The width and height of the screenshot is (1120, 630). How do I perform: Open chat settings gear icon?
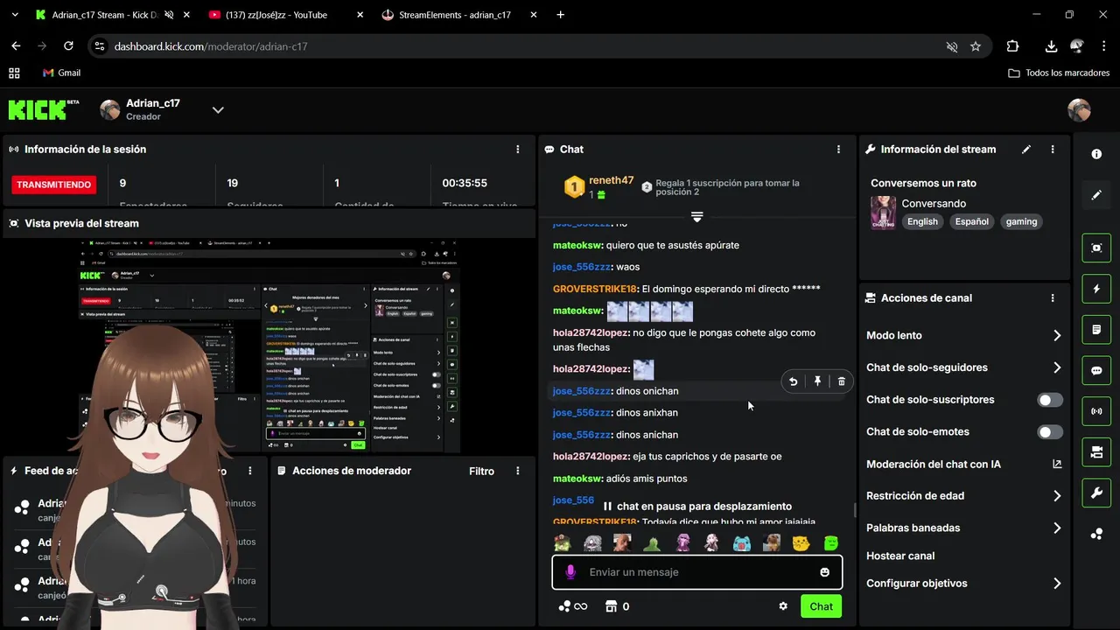pyautogui.click(x=783, y=606)
